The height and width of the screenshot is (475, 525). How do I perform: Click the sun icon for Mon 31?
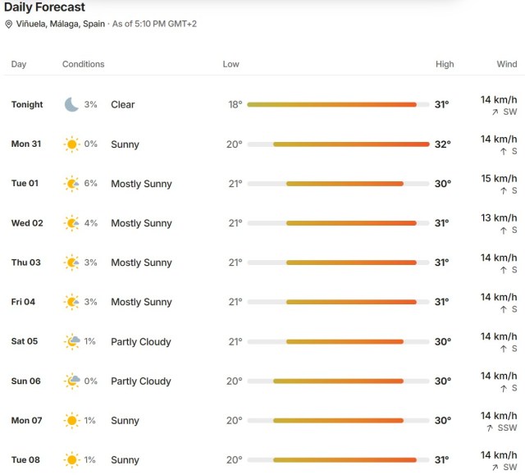pos(71,144)
